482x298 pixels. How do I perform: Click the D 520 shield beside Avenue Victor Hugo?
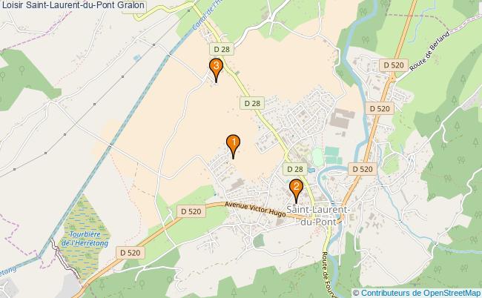(191, 211)
